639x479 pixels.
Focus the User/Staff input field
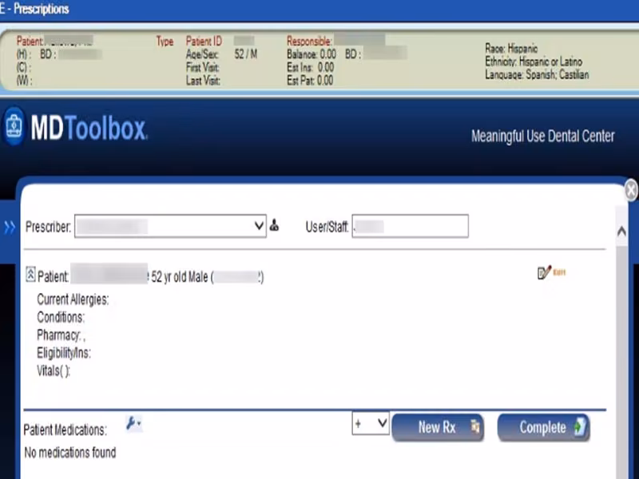click(x=410, y=226)
